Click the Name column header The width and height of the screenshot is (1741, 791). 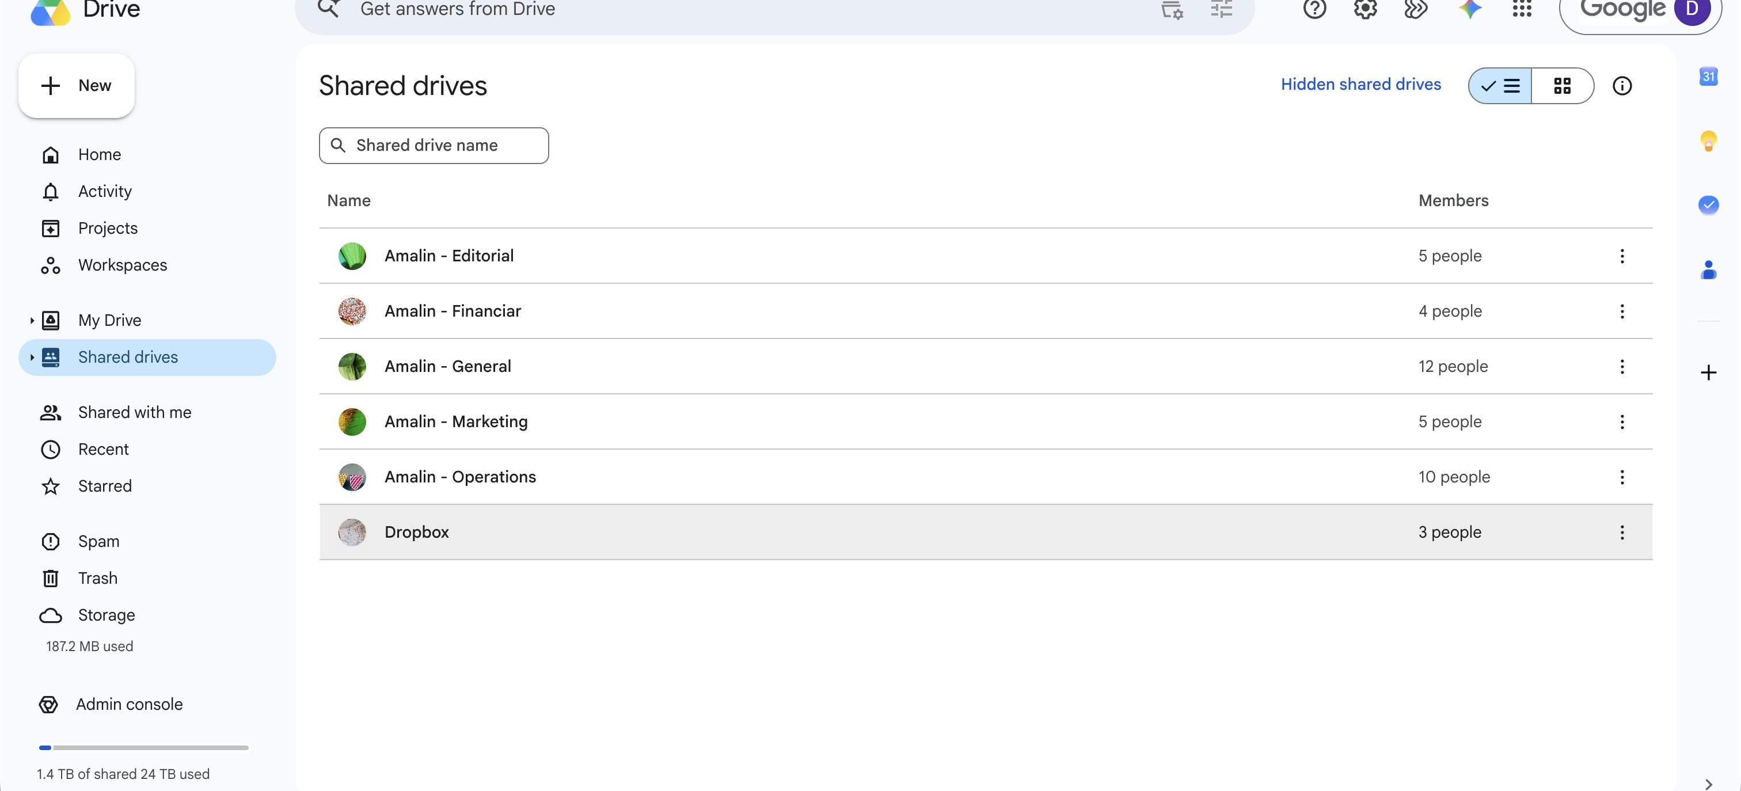pos(349,201)
